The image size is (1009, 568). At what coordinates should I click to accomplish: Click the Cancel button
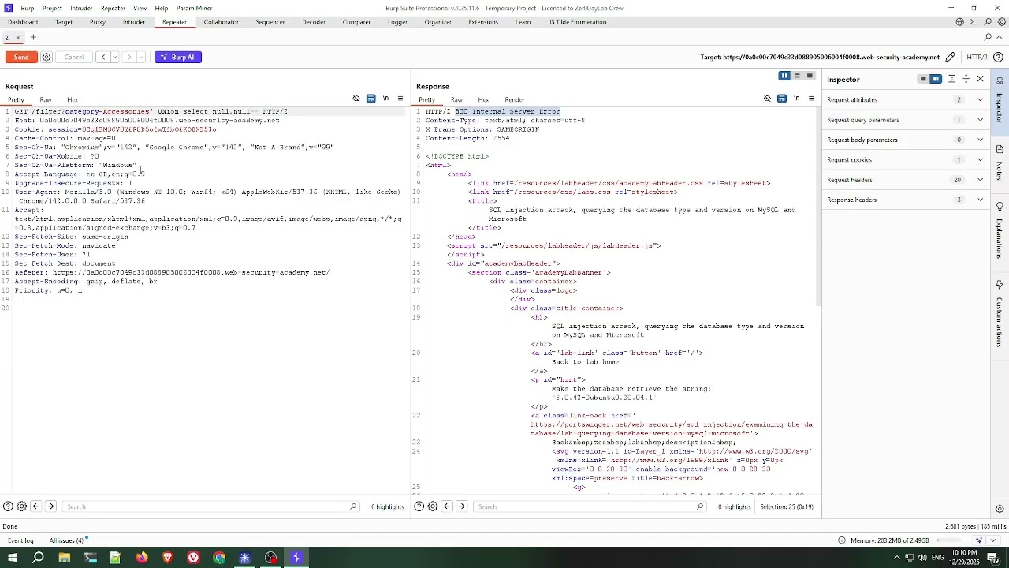click(74, 57)
